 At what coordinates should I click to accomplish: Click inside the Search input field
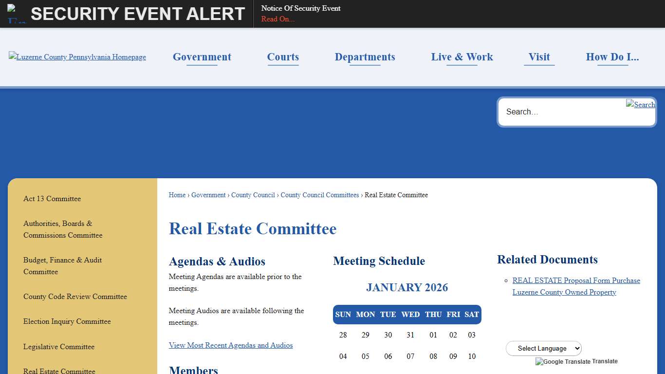pyautogui.click(x=560, y=112)
